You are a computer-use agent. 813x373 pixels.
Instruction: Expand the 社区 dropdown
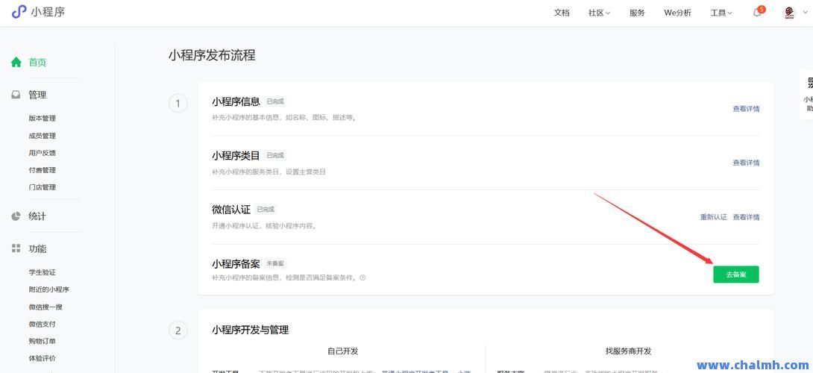point(600,13)
